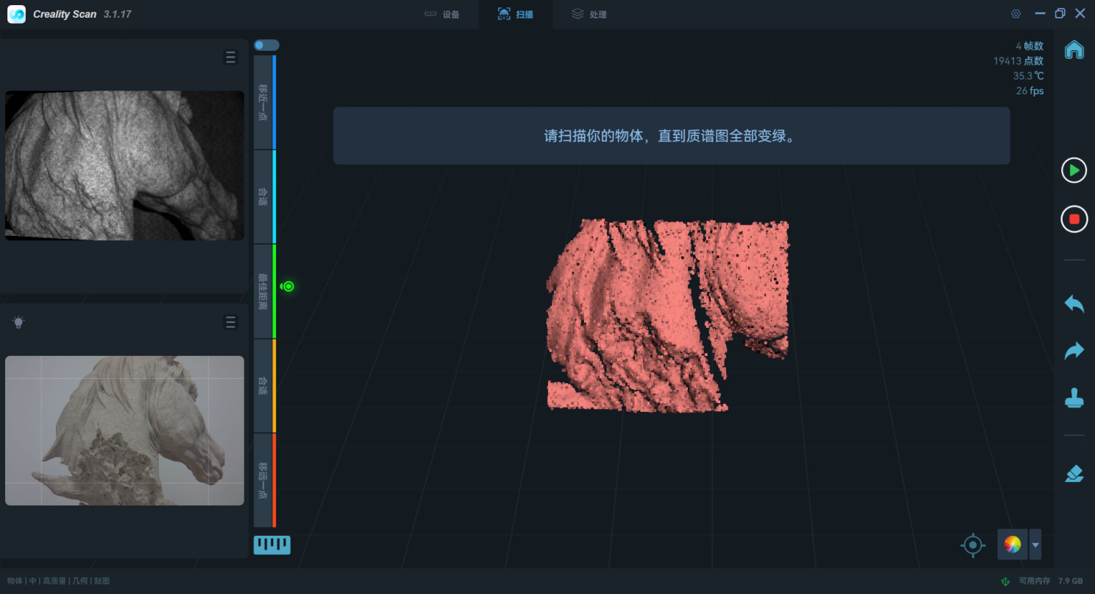
Task: Go to home with the house icon
Action: (1074, 49)
